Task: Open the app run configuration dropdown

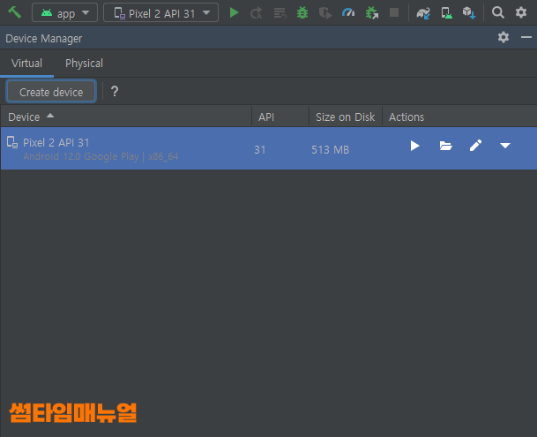Action: pos(64,12)
